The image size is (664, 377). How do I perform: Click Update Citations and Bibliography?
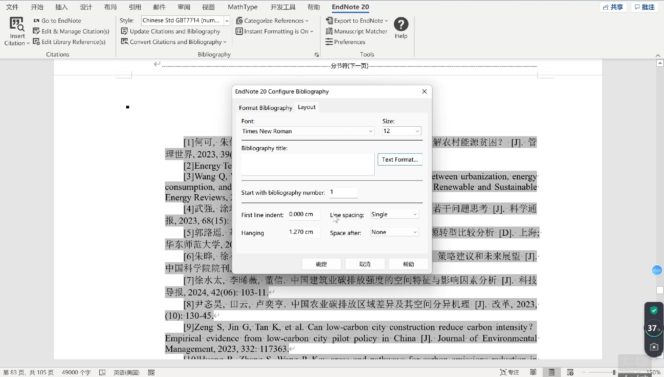[x=171, y=31]
